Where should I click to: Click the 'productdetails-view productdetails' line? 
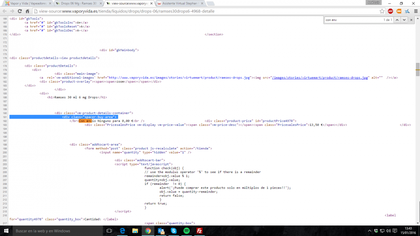tap(54, 58)
